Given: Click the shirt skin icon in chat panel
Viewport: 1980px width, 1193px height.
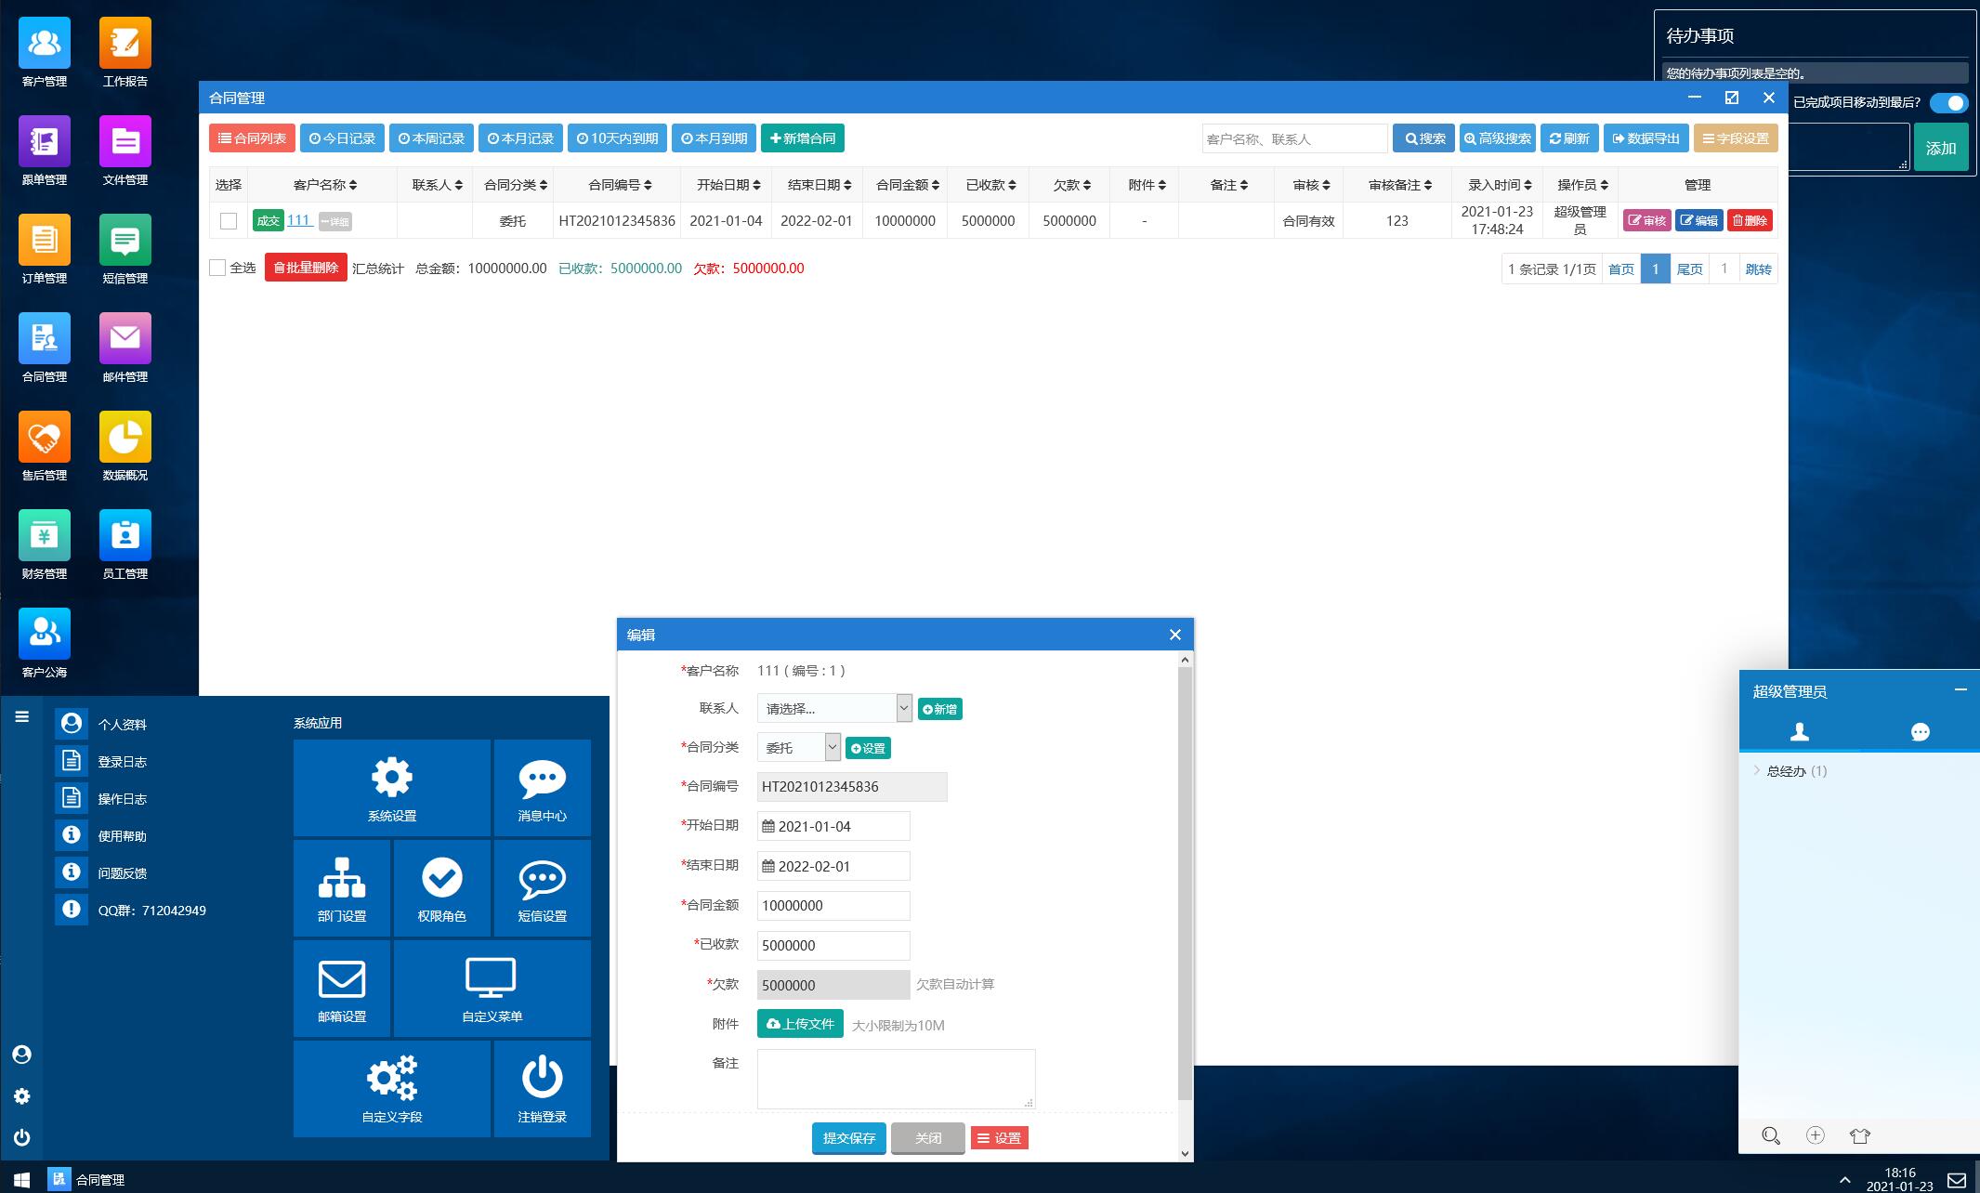Looking at the screenshot, I should click(1859, 1135).
